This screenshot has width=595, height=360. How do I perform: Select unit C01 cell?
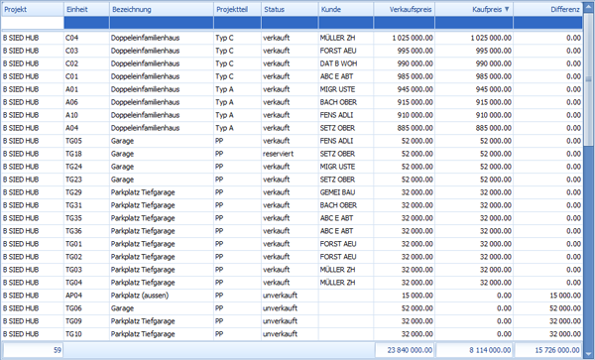pos(86,76)
